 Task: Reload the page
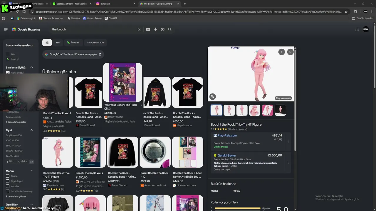tap(17, 12)
